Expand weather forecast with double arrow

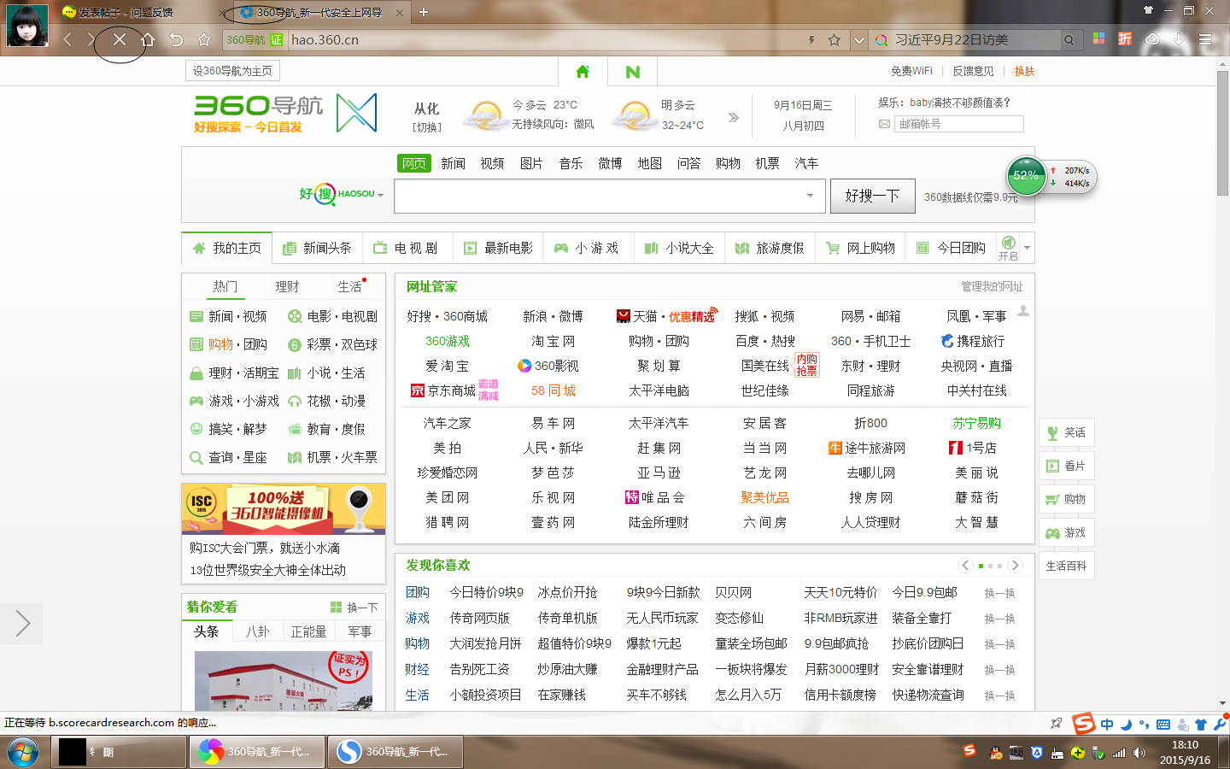(x=733, y=117)
